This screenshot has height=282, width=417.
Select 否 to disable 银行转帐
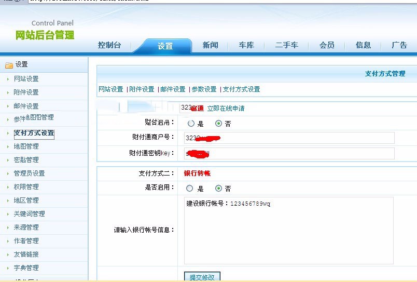pyautogui.click(x=218, y=189)
